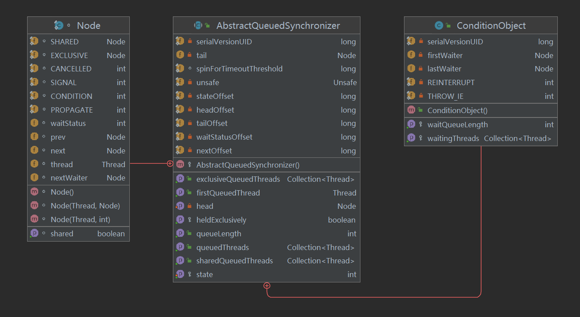580x317 pixels.
Task: Select the spinForTimeoutThreshold field
Action: click(x=239, y=69)
